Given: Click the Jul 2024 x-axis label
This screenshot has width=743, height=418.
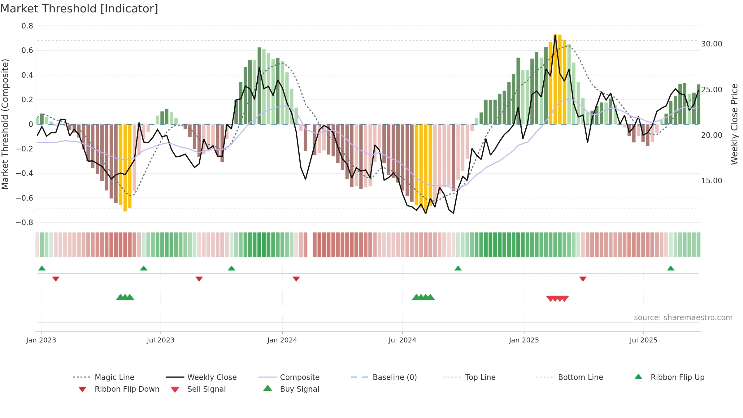Looking at the screenshot, I should click(x=402, y=340).
